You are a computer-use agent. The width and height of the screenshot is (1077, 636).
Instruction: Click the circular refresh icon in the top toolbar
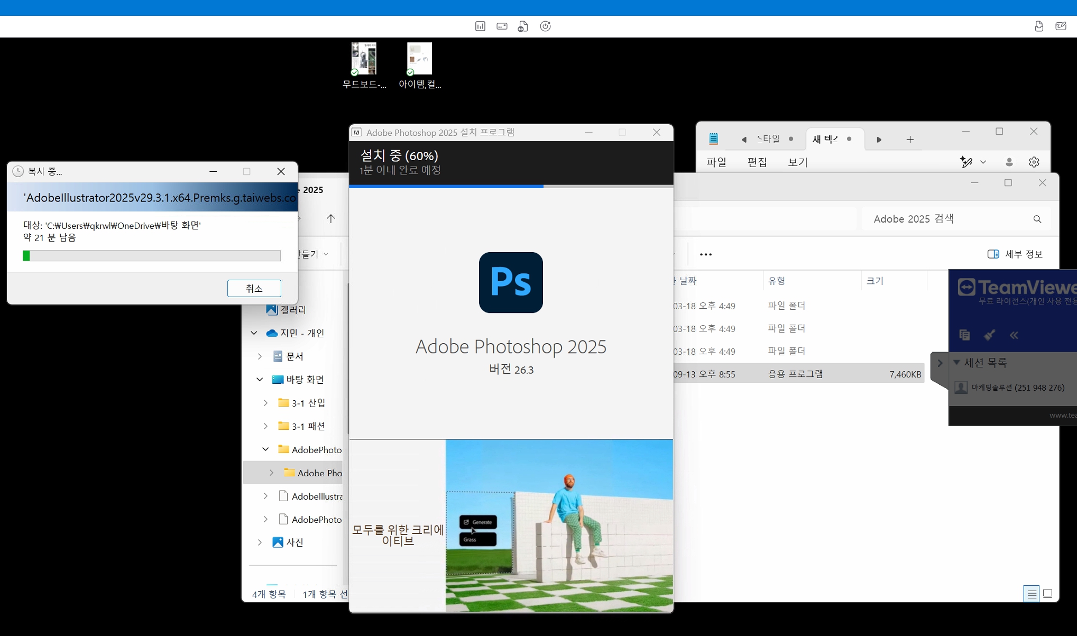(x=545, y=26)
